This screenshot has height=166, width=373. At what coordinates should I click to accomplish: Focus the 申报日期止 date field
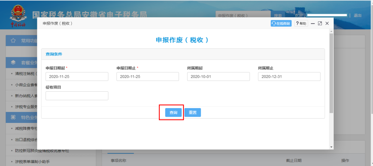[148, 76]
